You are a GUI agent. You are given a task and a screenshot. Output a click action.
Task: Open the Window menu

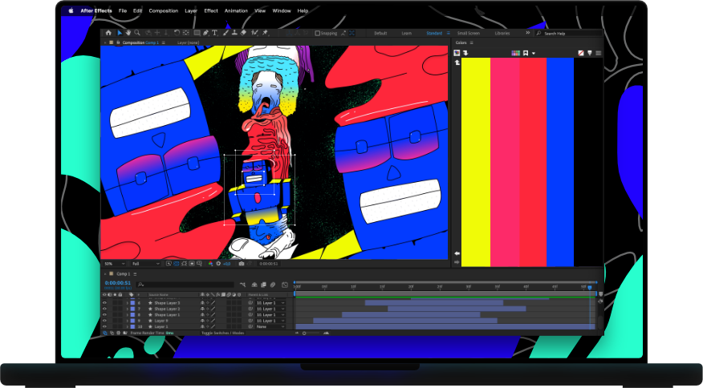coord(282,10)
